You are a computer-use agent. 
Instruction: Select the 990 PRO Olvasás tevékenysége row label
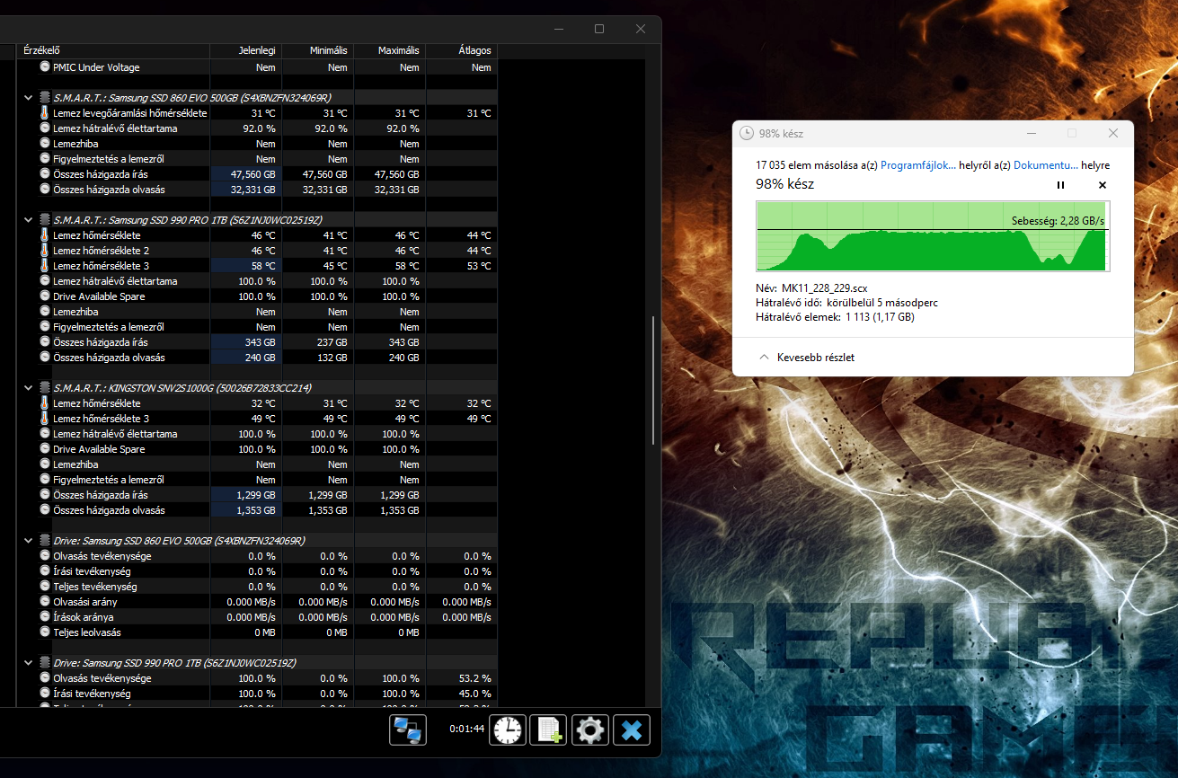click(102, 678)
